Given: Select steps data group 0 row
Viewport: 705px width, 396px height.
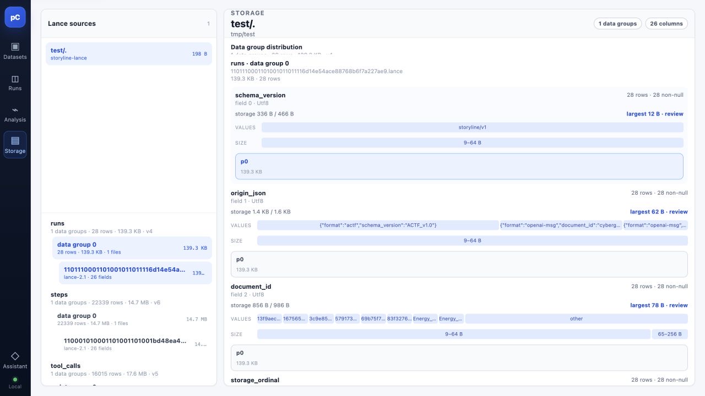Looking at the screenshot, I should 132,319.
